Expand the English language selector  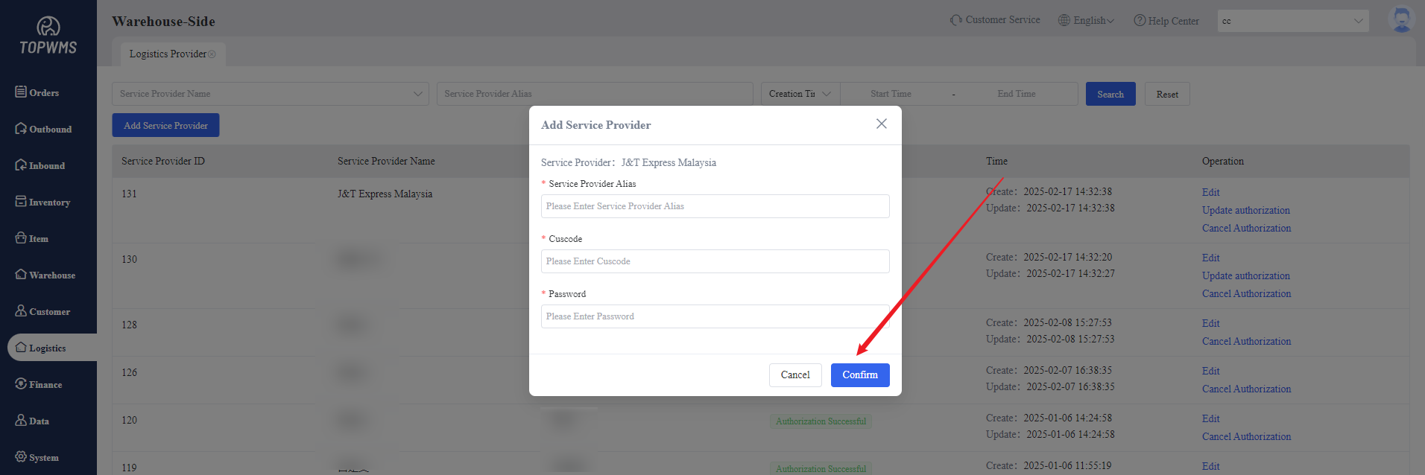(x=1087, y=21)
